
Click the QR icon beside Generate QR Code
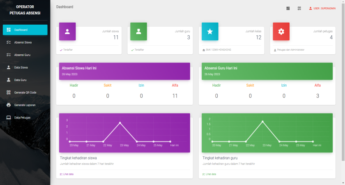coord(9,92)
